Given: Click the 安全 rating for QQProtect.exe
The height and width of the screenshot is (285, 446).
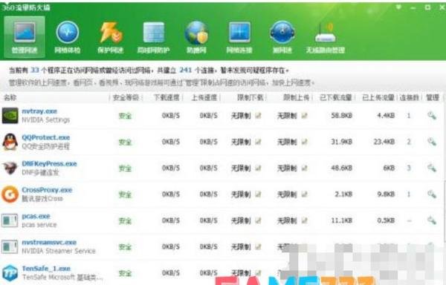Looking at the screenshot, I should pyautogui.click(x=125, y=142).
